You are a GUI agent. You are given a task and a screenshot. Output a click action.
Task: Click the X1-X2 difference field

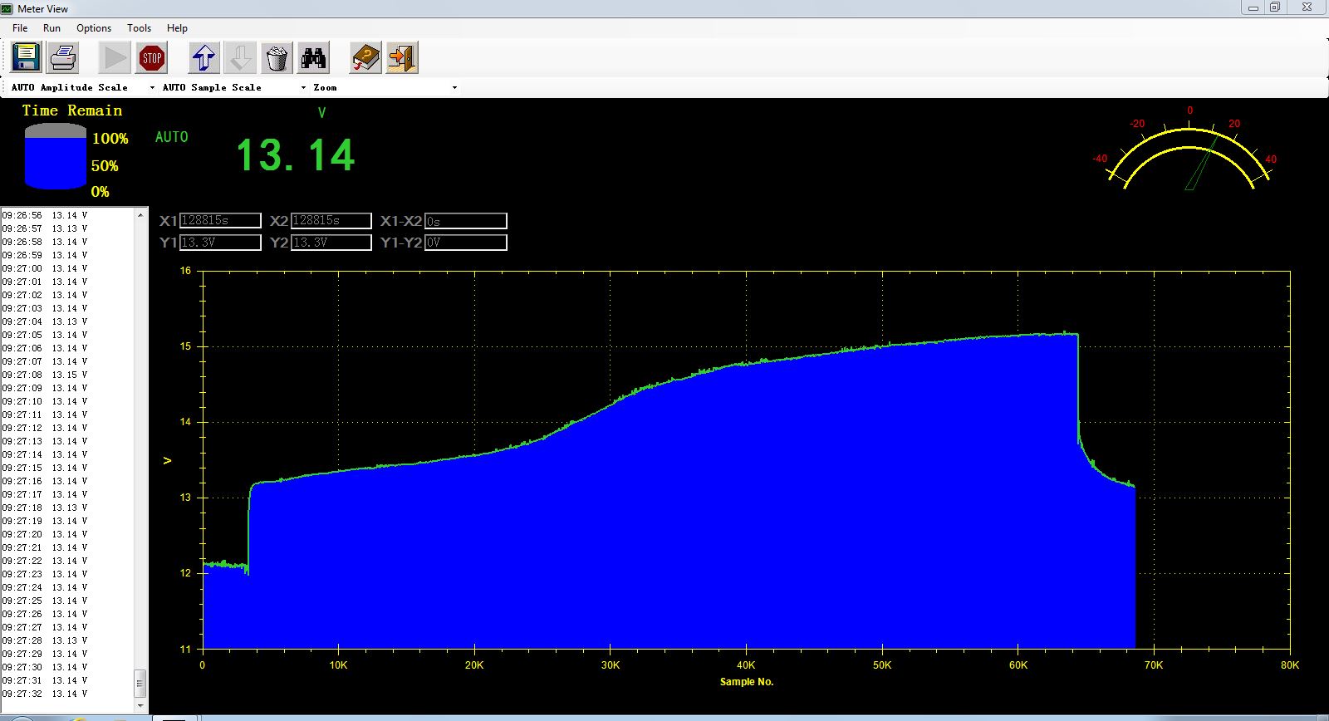coord(465,221)
